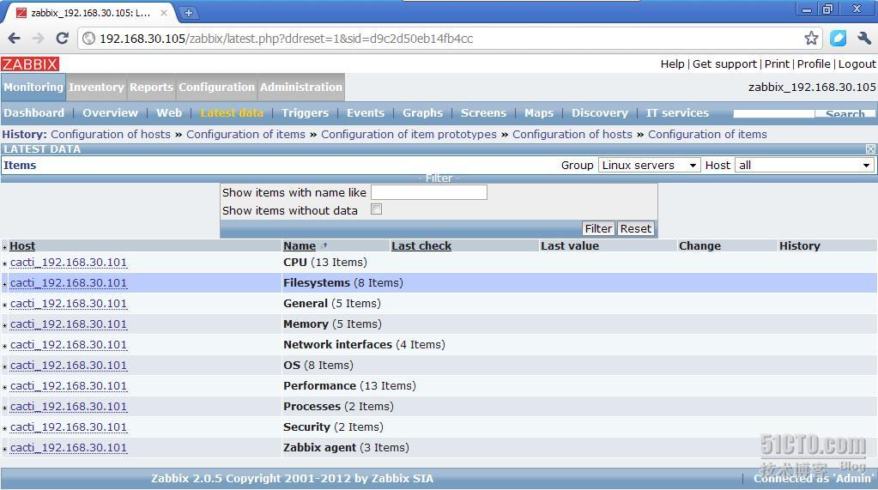Image resolution: width=878 pixels, height=490 pixels.
Task: Open the Graphs submenu
Action: click(x=423, y=113)
